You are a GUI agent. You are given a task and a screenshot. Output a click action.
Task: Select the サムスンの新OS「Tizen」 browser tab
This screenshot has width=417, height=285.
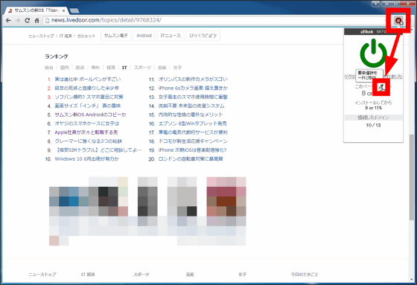36,10
